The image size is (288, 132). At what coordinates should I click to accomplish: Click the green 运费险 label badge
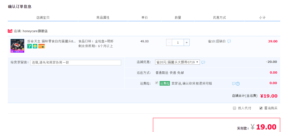pos(165,84)
